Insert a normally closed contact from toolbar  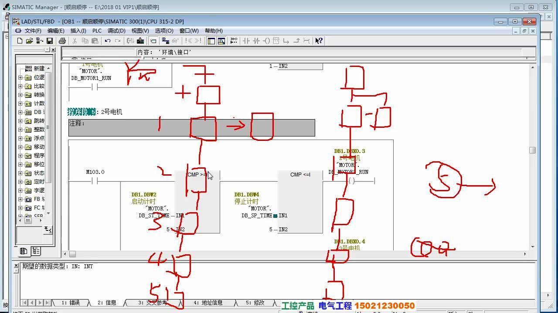point(256,41)
